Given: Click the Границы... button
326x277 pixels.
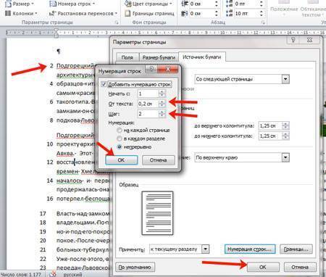Looking at the screenshot, I should coord(296,249).
